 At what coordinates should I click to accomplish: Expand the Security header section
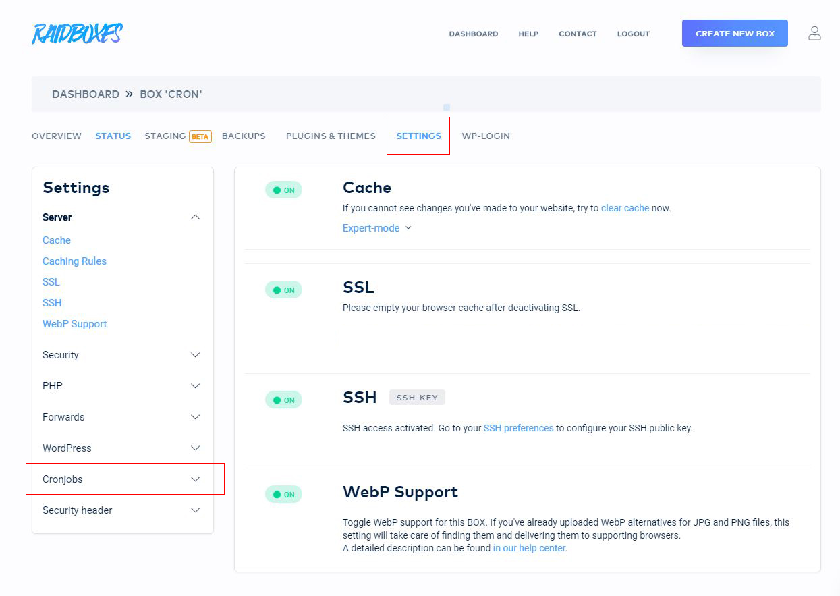coord(121,510)
